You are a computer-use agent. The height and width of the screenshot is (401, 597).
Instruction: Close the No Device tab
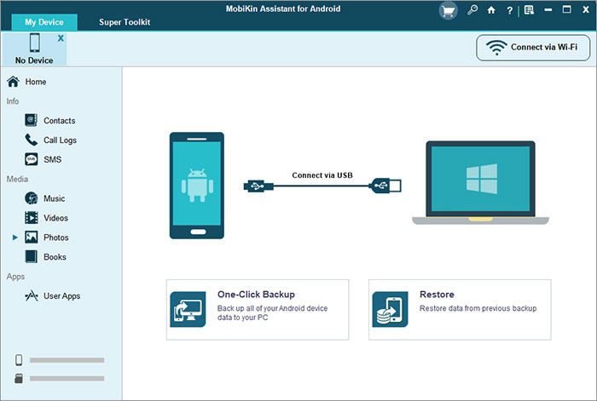tap(60, 39)
